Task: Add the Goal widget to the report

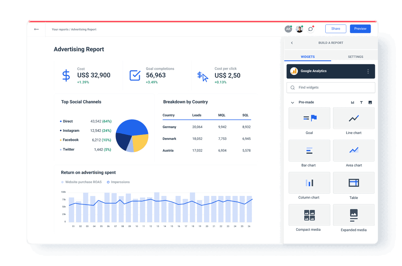Action: pos(309,118)
